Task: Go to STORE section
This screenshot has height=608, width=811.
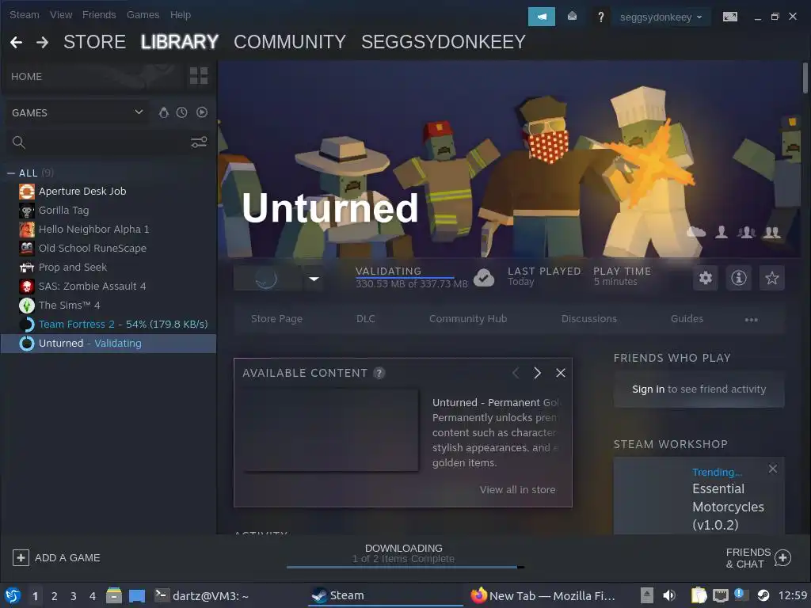Action: tap(94, 42)
